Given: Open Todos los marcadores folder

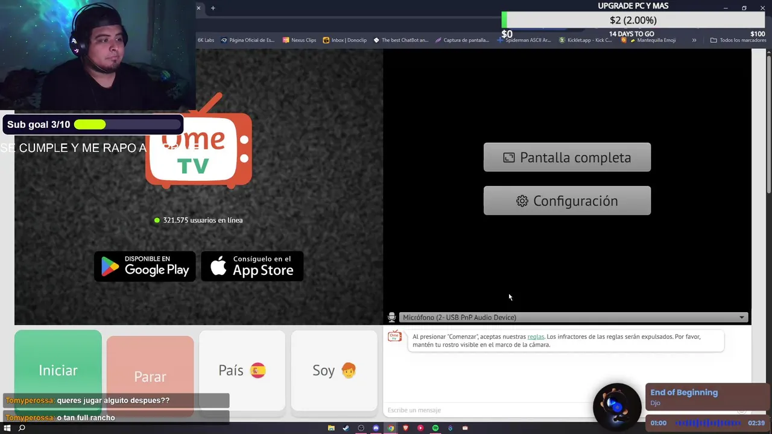Looking at the screenshot, I should [738, 40].
